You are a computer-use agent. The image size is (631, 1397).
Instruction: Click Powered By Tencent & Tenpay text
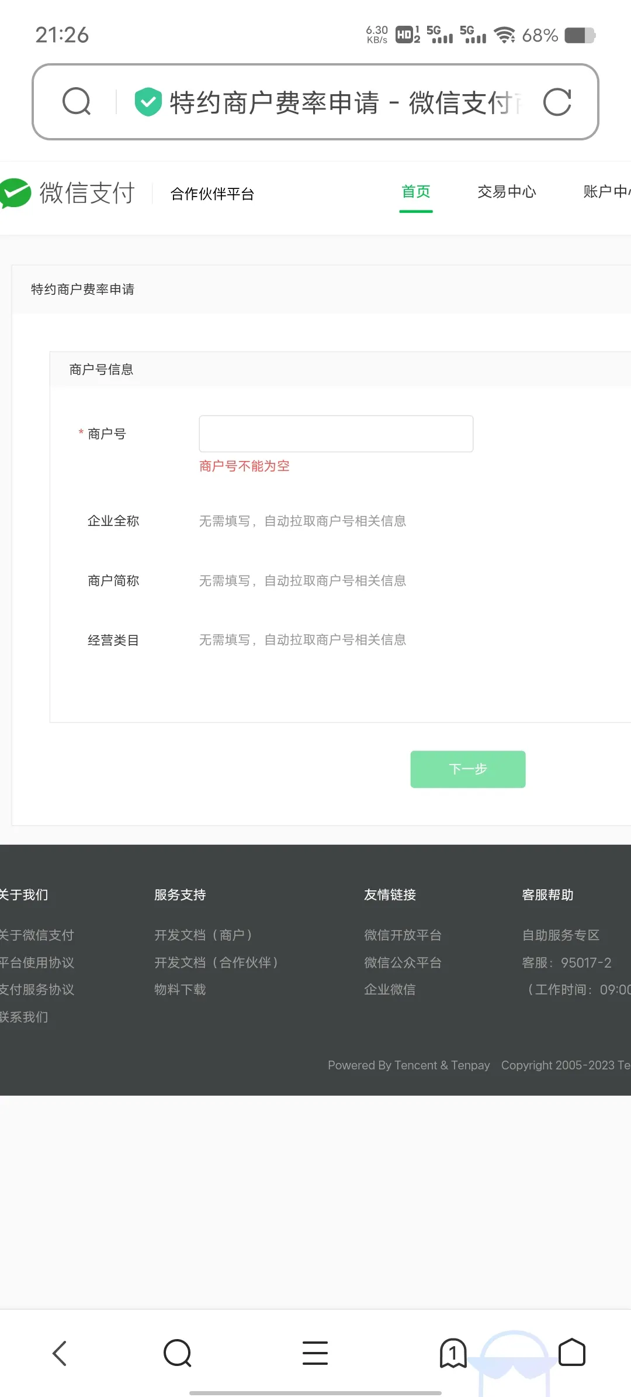point(409,1065)
